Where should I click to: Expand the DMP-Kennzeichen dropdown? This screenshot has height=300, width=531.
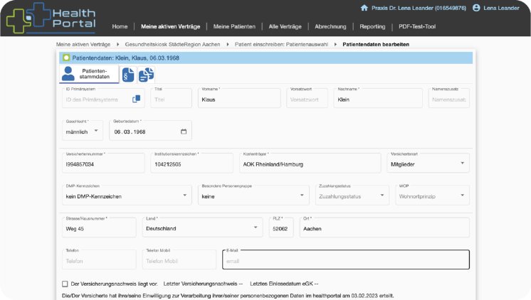125,195
